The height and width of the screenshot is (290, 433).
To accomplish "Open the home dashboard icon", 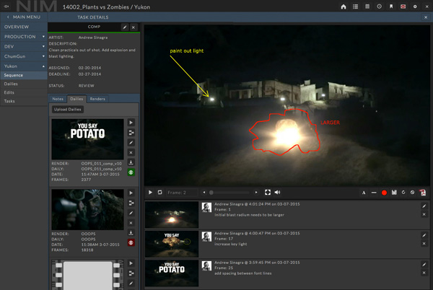I will point(344,6).
